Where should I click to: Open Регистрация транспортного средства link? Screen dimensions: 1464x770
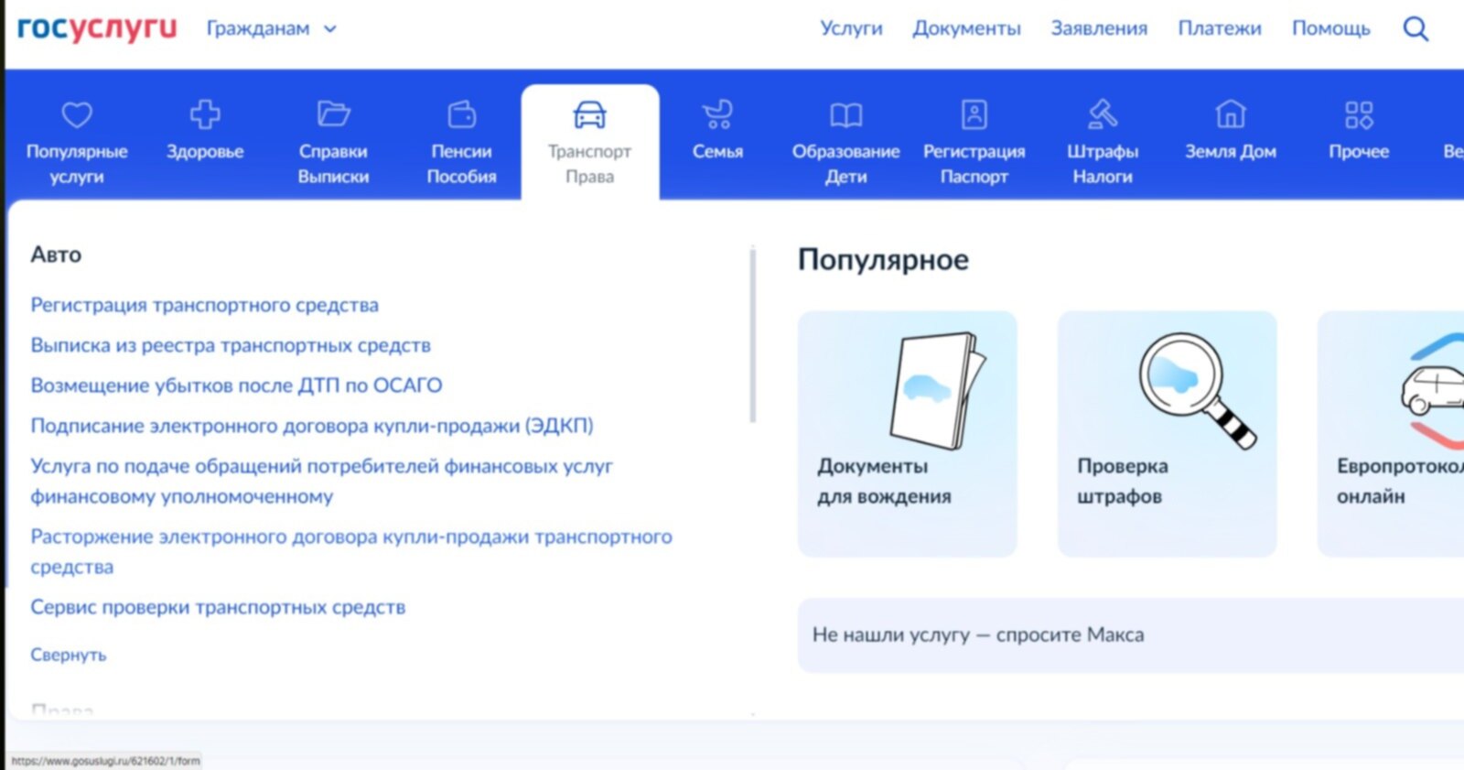pos(204,305)
